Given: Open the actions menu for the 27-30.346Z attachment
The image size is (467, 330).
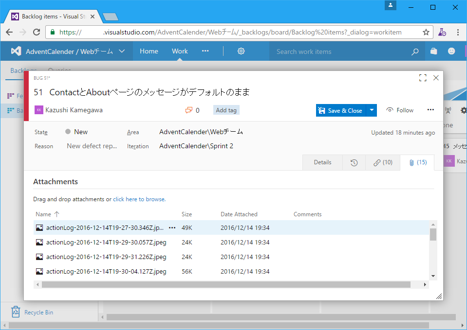Looking at the screenshot, I should click(172, 228).
